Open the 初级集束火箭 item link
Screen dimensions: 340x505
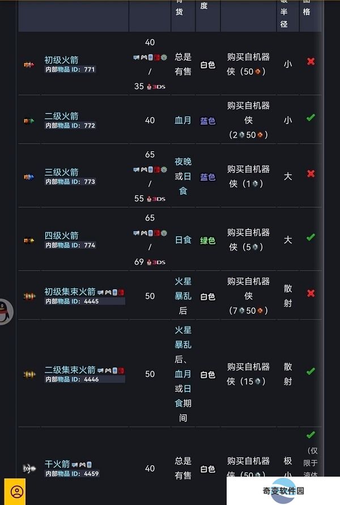[70, 291]
